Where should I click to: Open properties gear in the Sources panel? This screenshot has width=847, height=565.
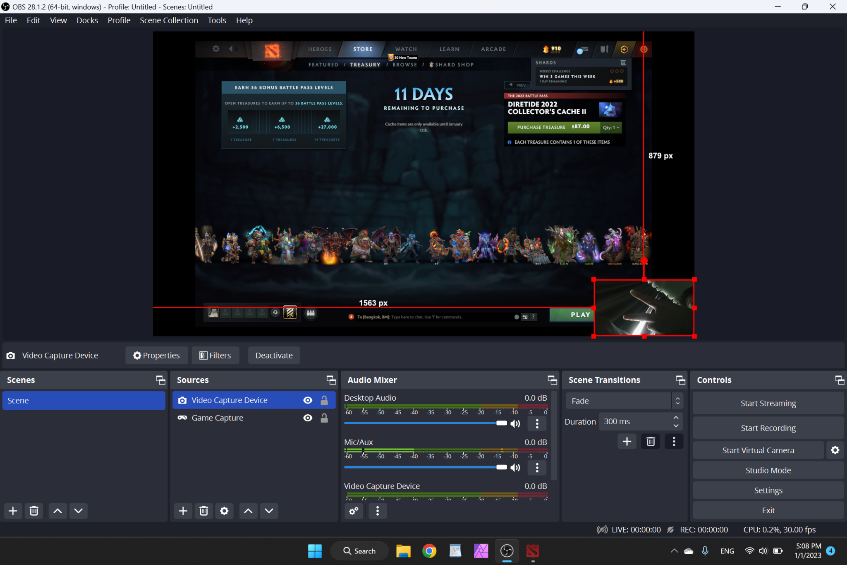[x=224, y=511]
